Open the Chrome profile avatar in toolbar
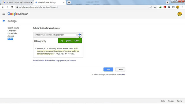Screen dimensions: 185x104 coord(178,7)
